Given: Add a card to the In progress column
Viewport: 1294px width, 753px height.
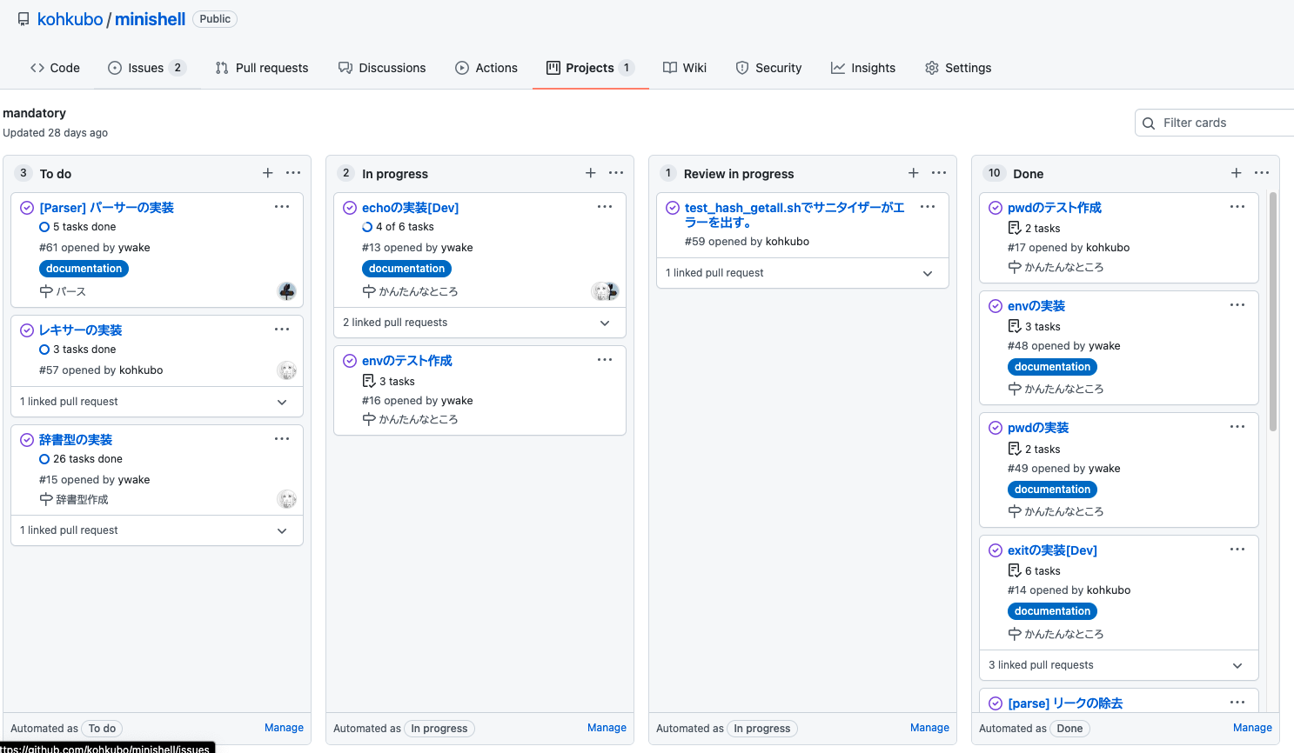Looking at the screenshot, I should coord(591,173).
